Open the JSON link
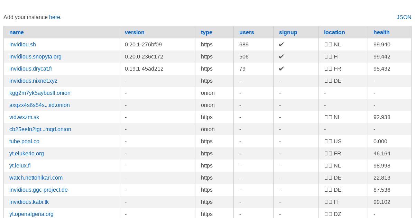This screenshot has height=218, width=415. click(x=404, y=17)
